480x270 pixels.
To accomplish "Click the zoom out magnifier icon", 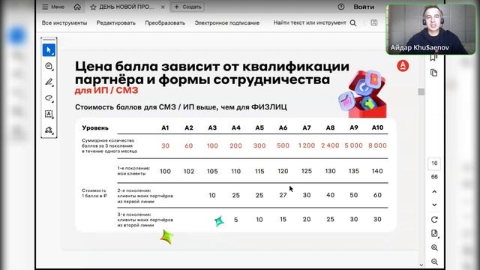I will coord(434,262).
